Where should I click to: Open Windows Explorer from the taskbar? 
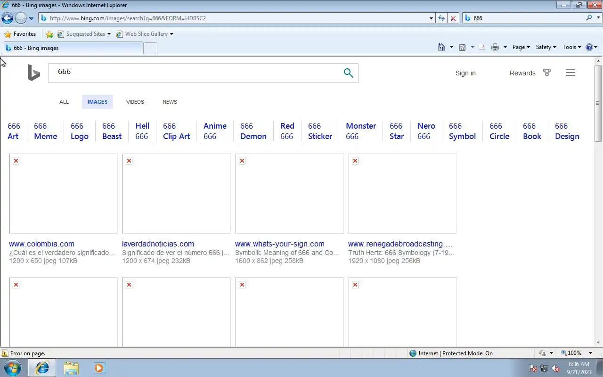[71, 368]
